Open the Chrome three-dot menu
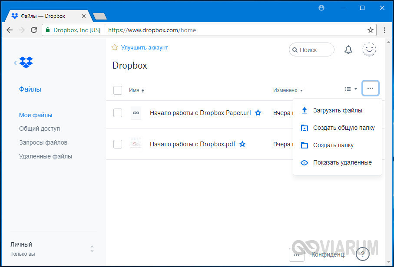The image size is (394, 267). [x=384, y=30]
